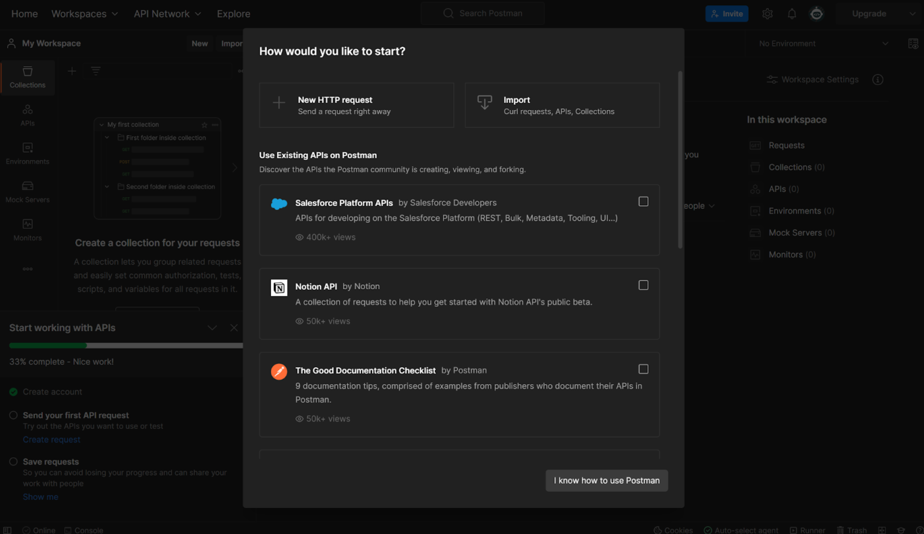Select Monitors (0) in the workspace list
The image size is (924, 534).
click(792, 254)
